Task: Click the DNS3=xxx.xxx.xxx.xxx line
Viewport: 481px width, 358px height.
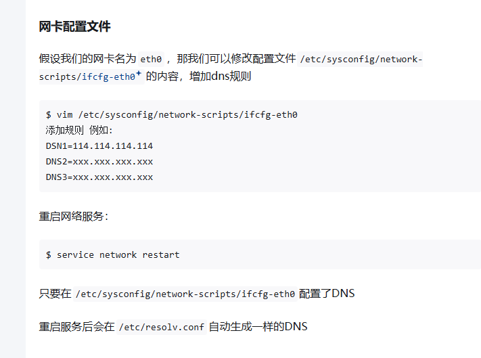Action: [x=99, y=177]
